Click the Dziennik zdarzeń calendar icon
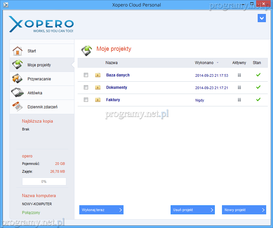 point(17,107)
